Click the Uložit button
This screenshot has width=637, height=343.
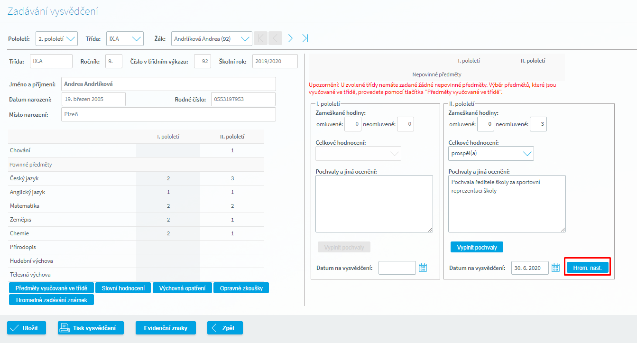coord(27,328)
